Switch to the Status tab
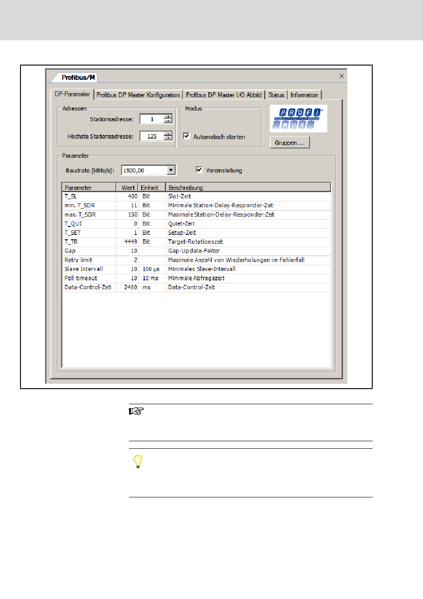Screen dimensions: 423x599 point(277,95)
